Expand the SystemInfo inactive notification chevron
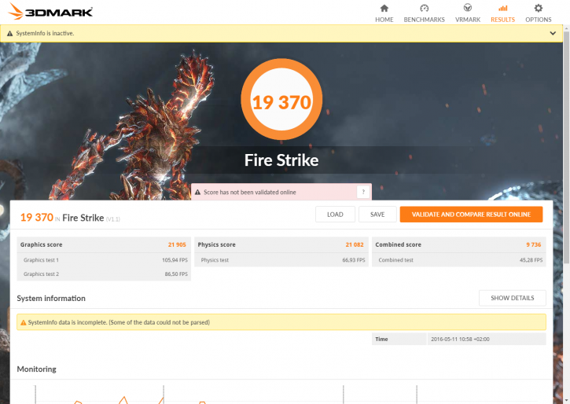The height and width of the screenshot is (404, 570). pos(553,34)
